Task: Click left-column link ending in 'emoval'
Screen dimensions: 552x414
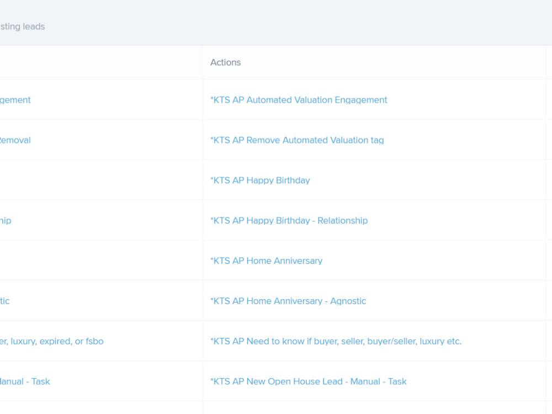Action: point(15,140)
